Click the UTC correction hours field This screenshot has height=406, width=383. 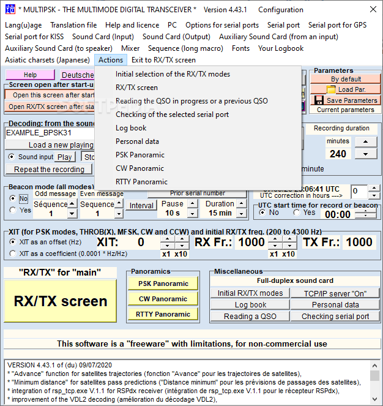[359, 192]
